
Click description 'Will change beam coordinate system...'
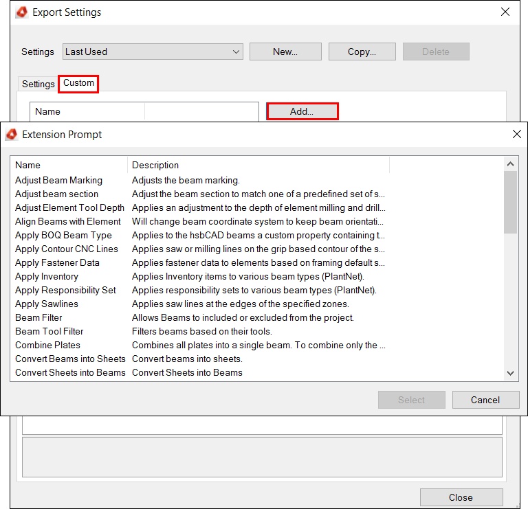coord(258,222)
